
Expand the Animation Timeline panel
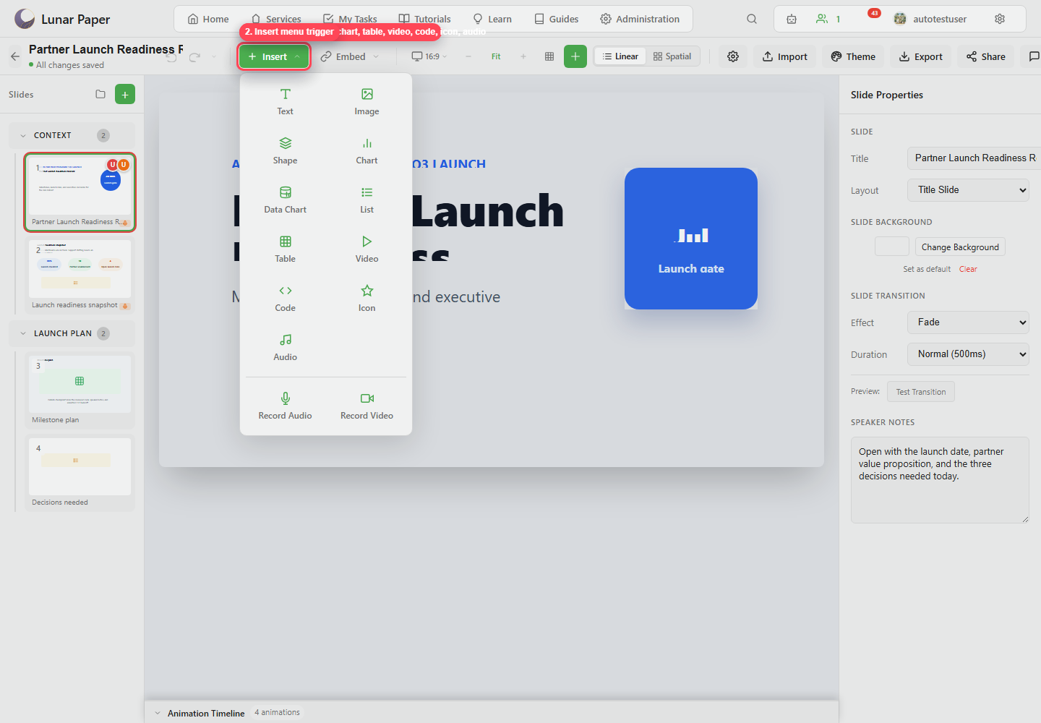[x=158, y=713]
